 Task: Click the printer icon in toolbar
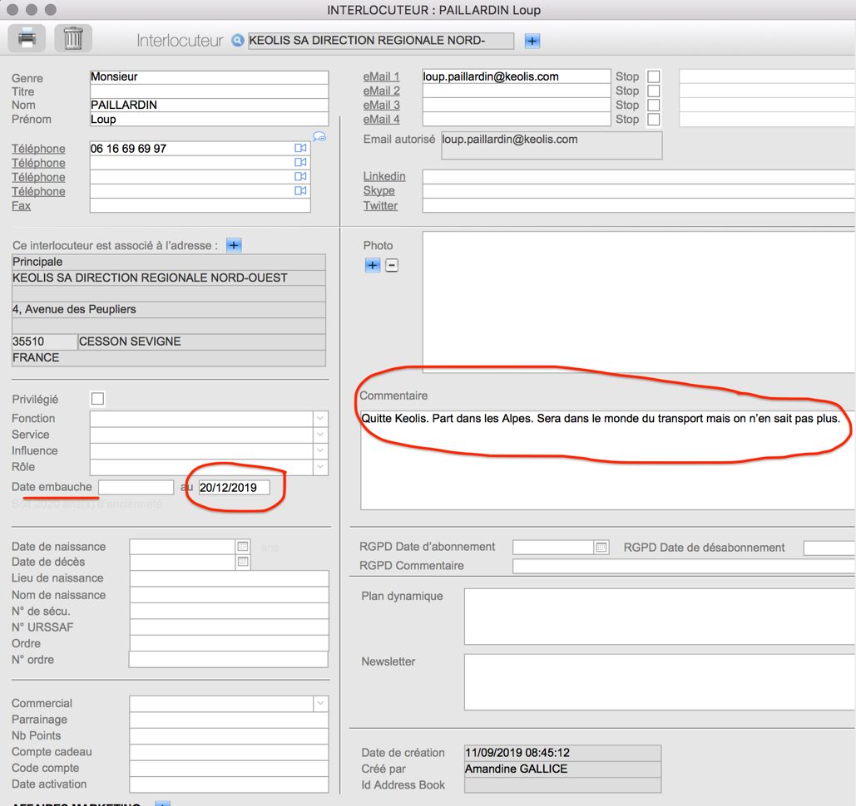point(27,38)
